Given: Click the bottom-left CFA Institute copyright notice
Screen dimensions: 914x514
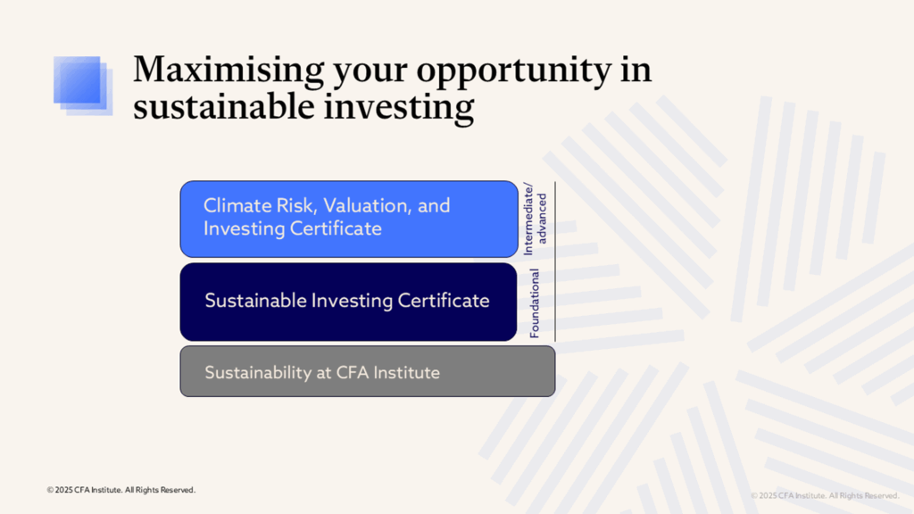Looking at the screenshot, I should pos(121,490).
